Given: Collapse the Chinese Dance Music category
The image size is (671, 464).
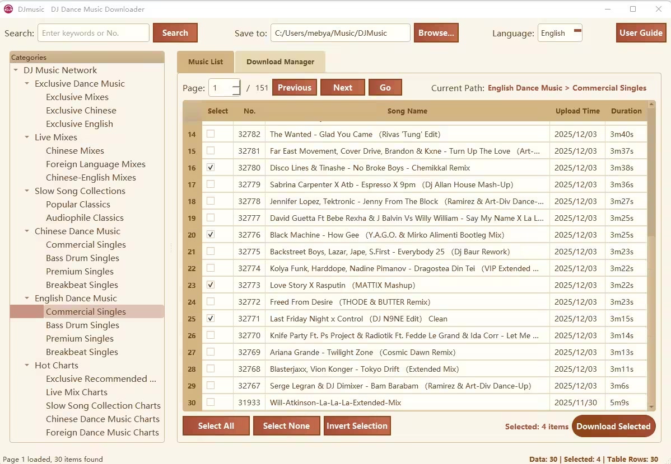Looking at the screenshot, I should 27,231.
